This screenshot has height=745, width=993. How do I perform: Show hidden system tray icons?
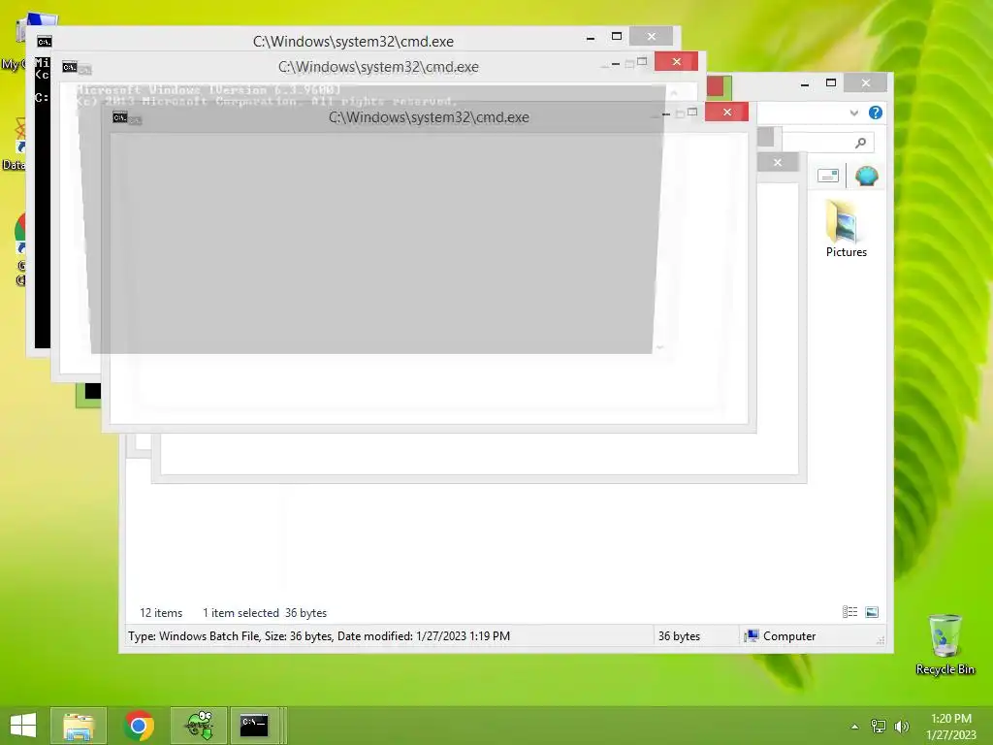coord(855,727)
